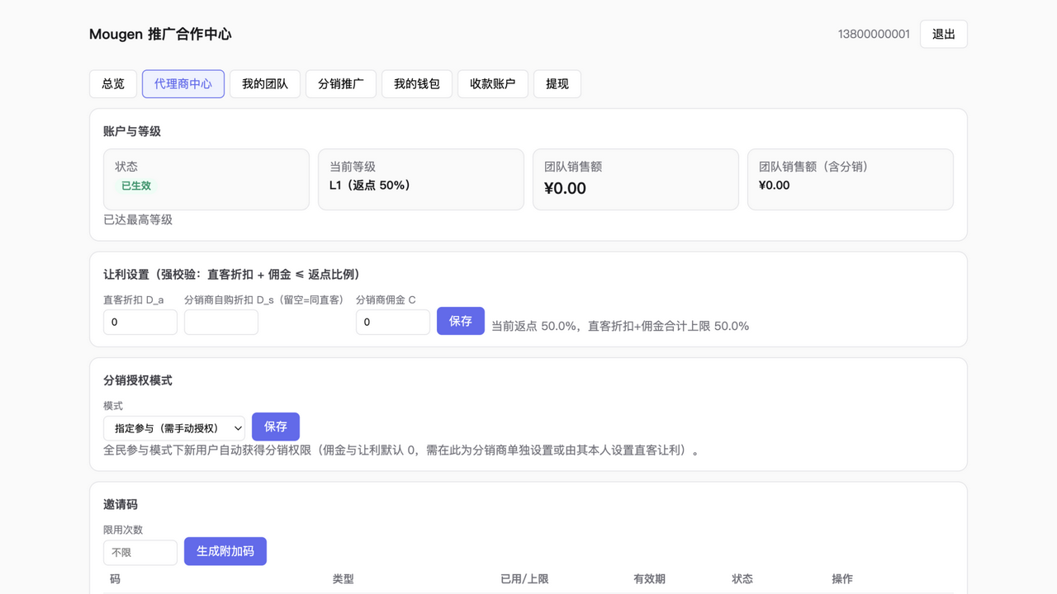This screenshot has height=594, width=1057.
Task: Save the 让利设置 discount settings
Action: pyautogui.click(x=461, y=321)
